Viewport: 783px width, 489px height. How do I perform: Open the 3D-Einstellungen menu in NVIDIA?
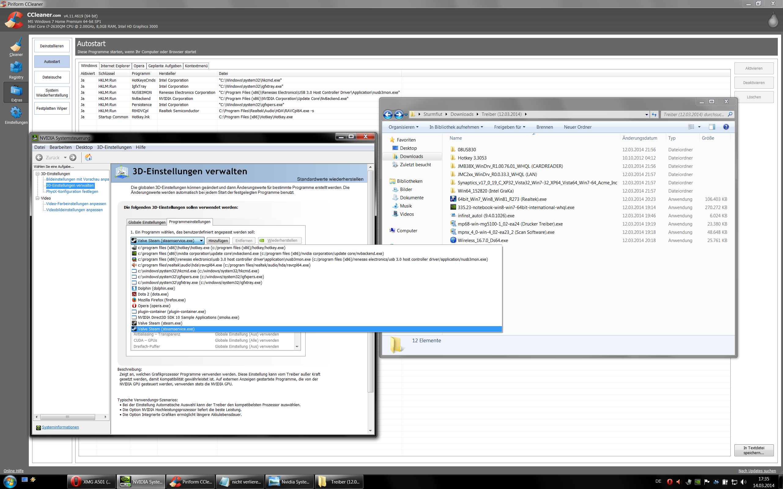114,147
